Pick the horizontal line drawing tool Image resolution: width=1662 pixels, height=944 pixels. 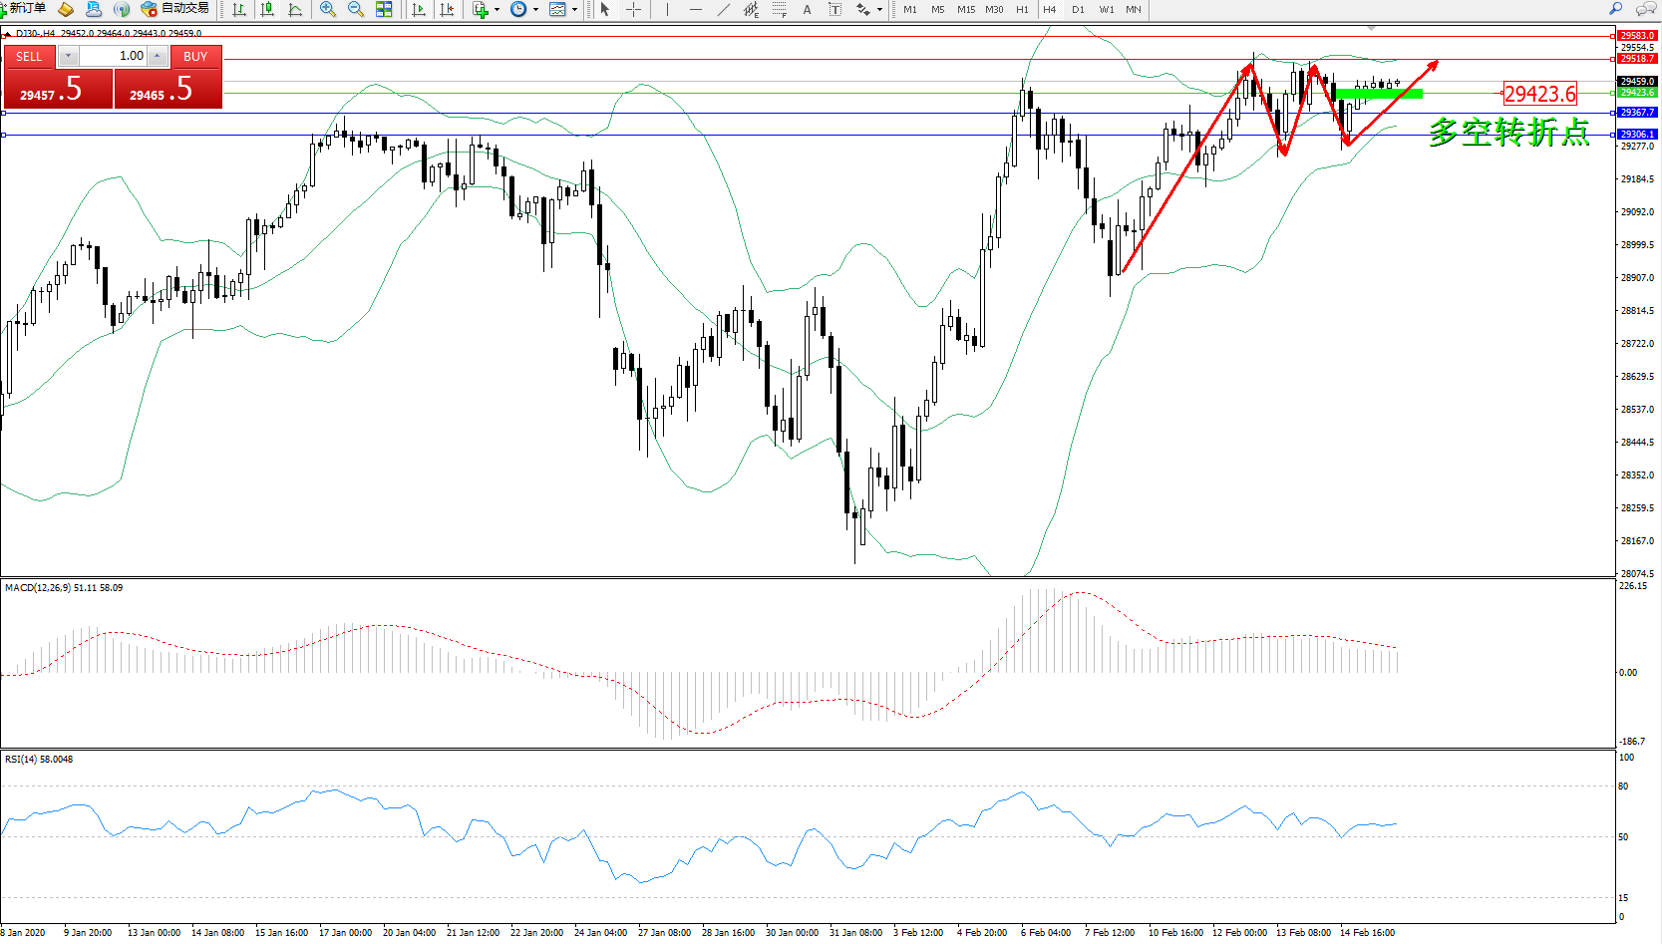point(695,9)
